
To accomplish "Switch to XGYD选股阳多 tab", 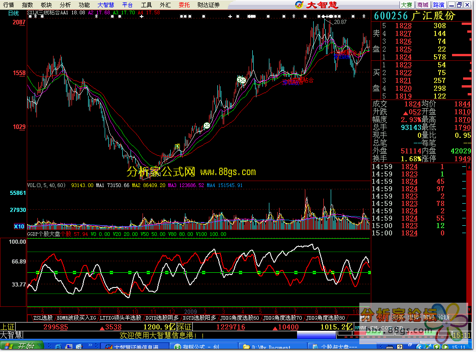I will [199, 318].
